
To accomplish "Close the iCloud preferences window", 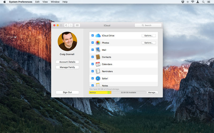I will click(x=54, y=25).
